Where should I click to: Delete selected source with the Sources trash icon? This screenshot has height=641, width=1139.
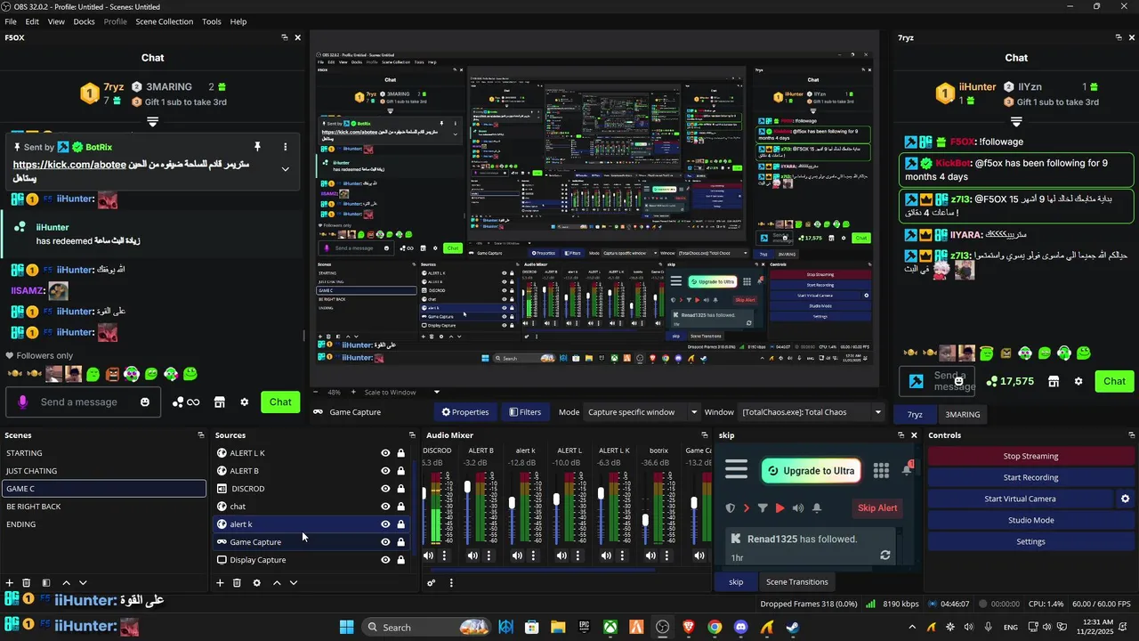tap(237, 583)
